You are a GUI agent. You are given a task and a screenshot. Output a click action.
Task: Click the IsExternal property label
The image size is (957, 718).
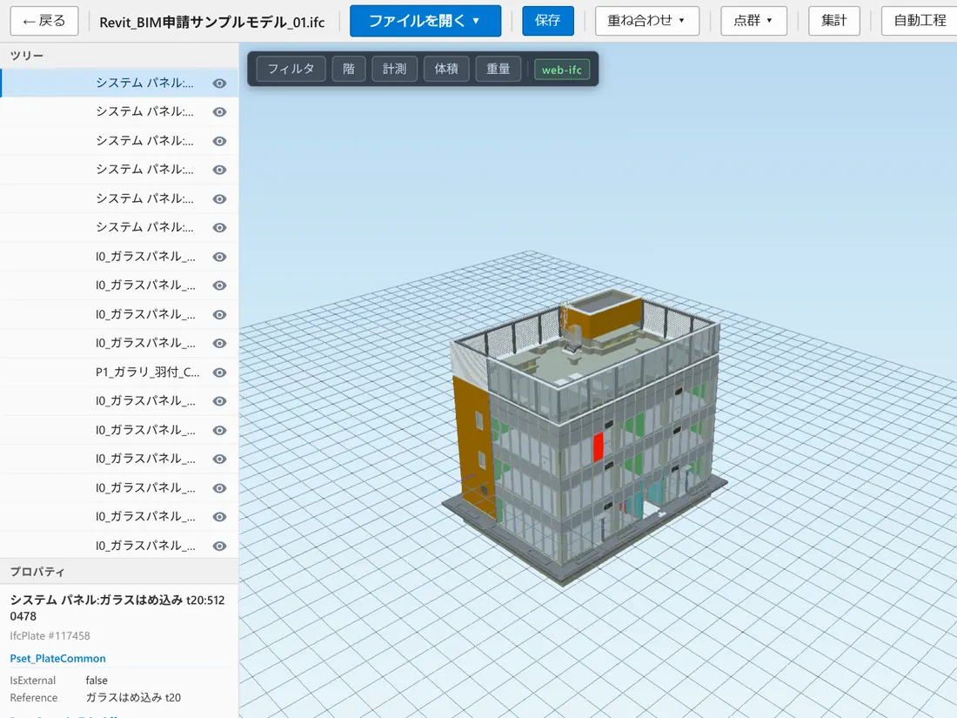click(x=33, y=681)
